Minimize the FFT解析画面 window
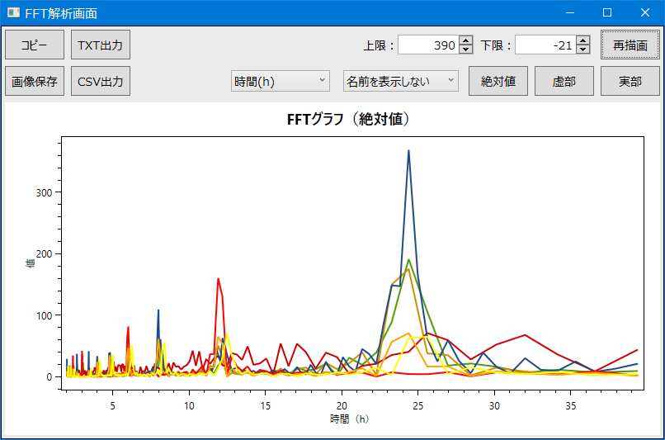665x440 pixels. [570, 12]
